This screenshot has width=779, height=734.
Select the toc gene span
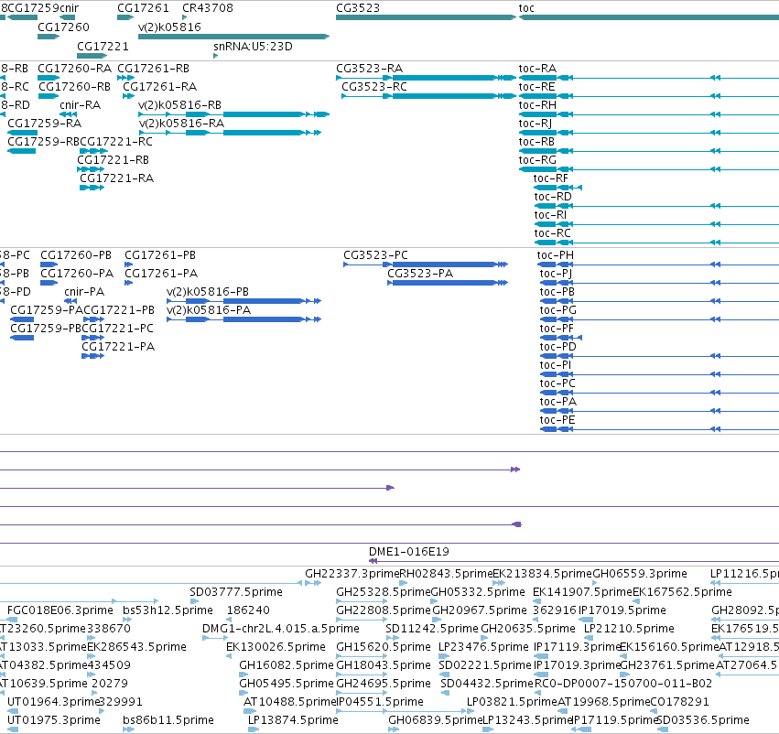649,17
